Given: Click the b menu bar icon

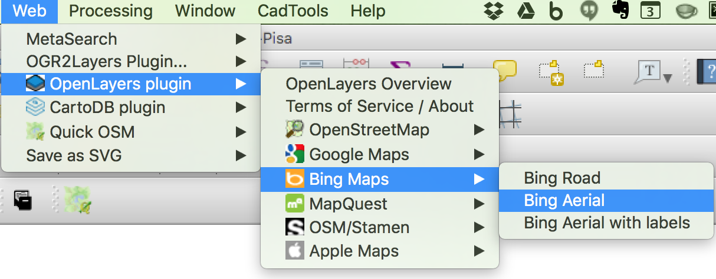Looking at the screenshot, I should coord(555,11).
